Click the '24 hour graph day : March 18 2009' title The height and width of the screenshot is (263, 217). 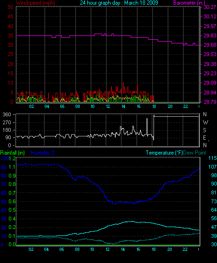(x=119, y=3)
